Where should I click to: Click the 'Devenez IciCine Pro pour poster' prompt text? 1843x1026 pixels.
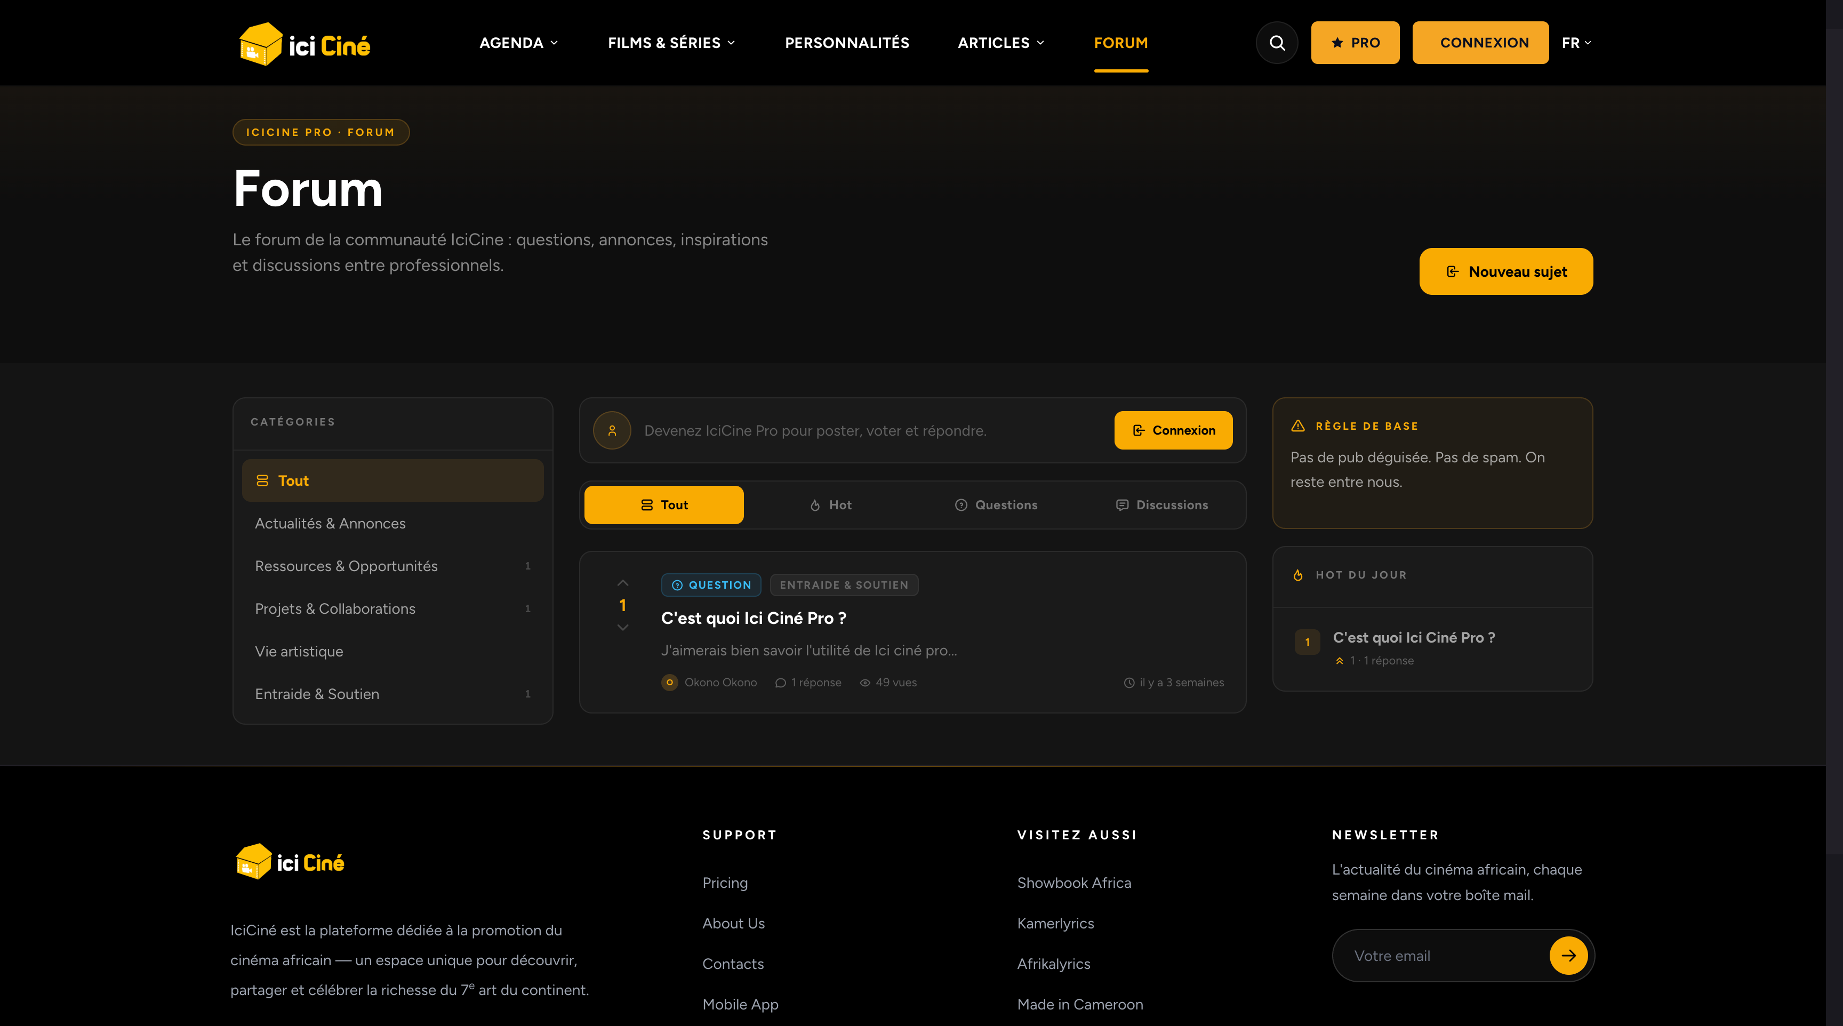(x=815, y=431)
